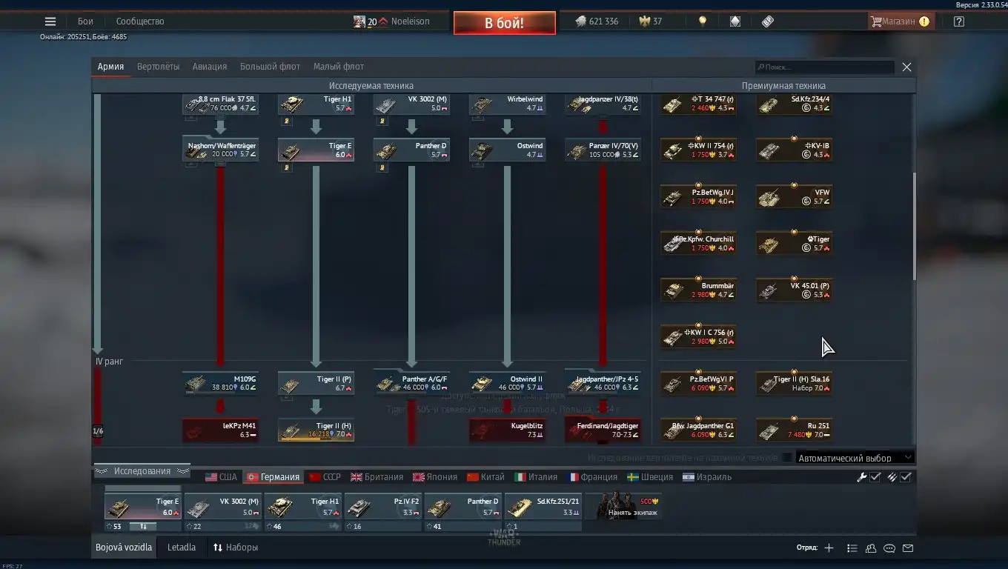Open the Бои menu

(x=85, y=21)
